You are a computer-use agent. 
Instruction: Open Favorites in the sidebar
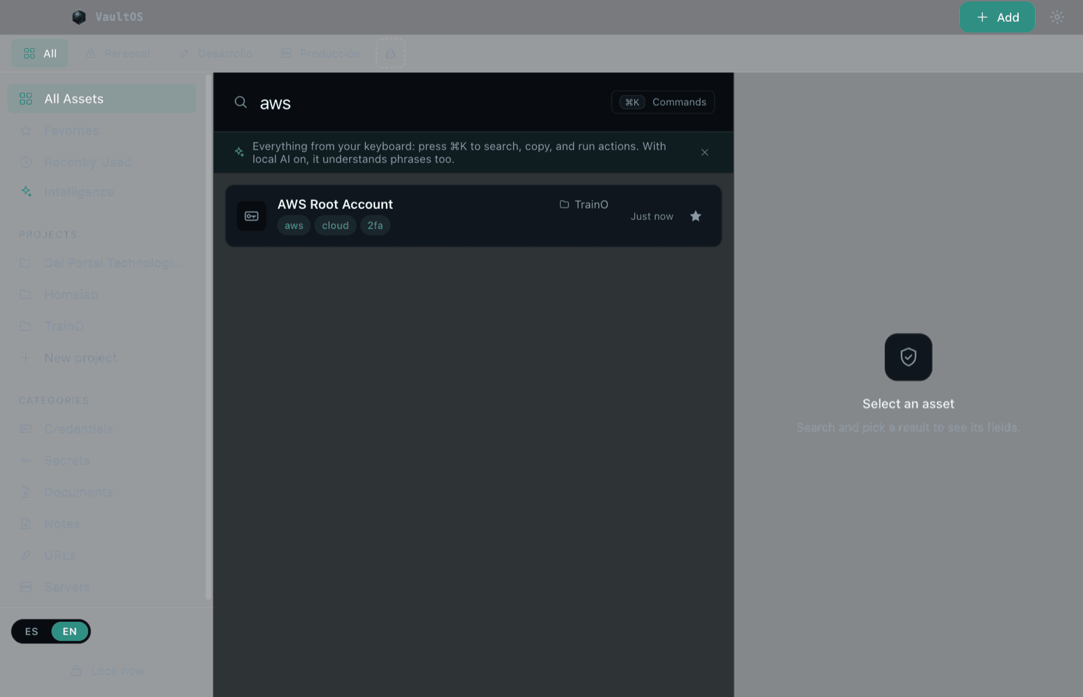coord(102,131)
